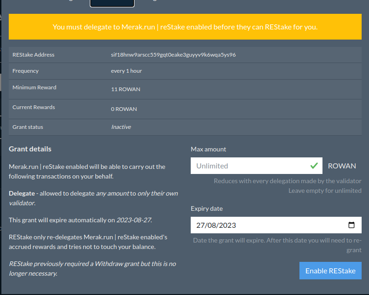This screenshot has height=295, width=369.
Task: Click the 'Grant details' heading
Action: (x=30, y=149)
